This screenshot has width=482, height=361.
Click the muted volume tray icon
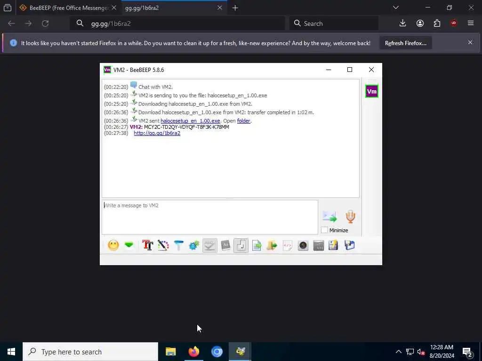tap(420, 352)
